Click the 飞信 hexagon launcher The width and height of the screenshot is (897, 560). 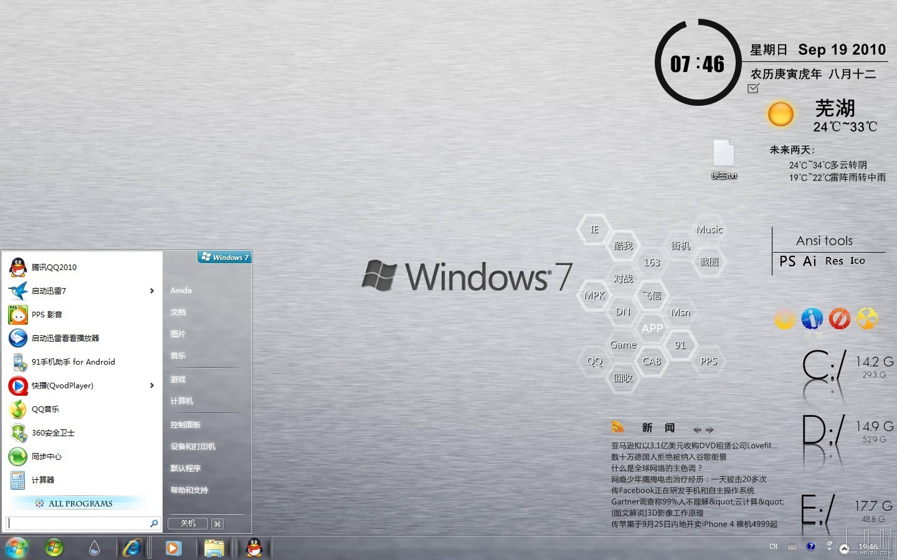click(x=652, y=296)
